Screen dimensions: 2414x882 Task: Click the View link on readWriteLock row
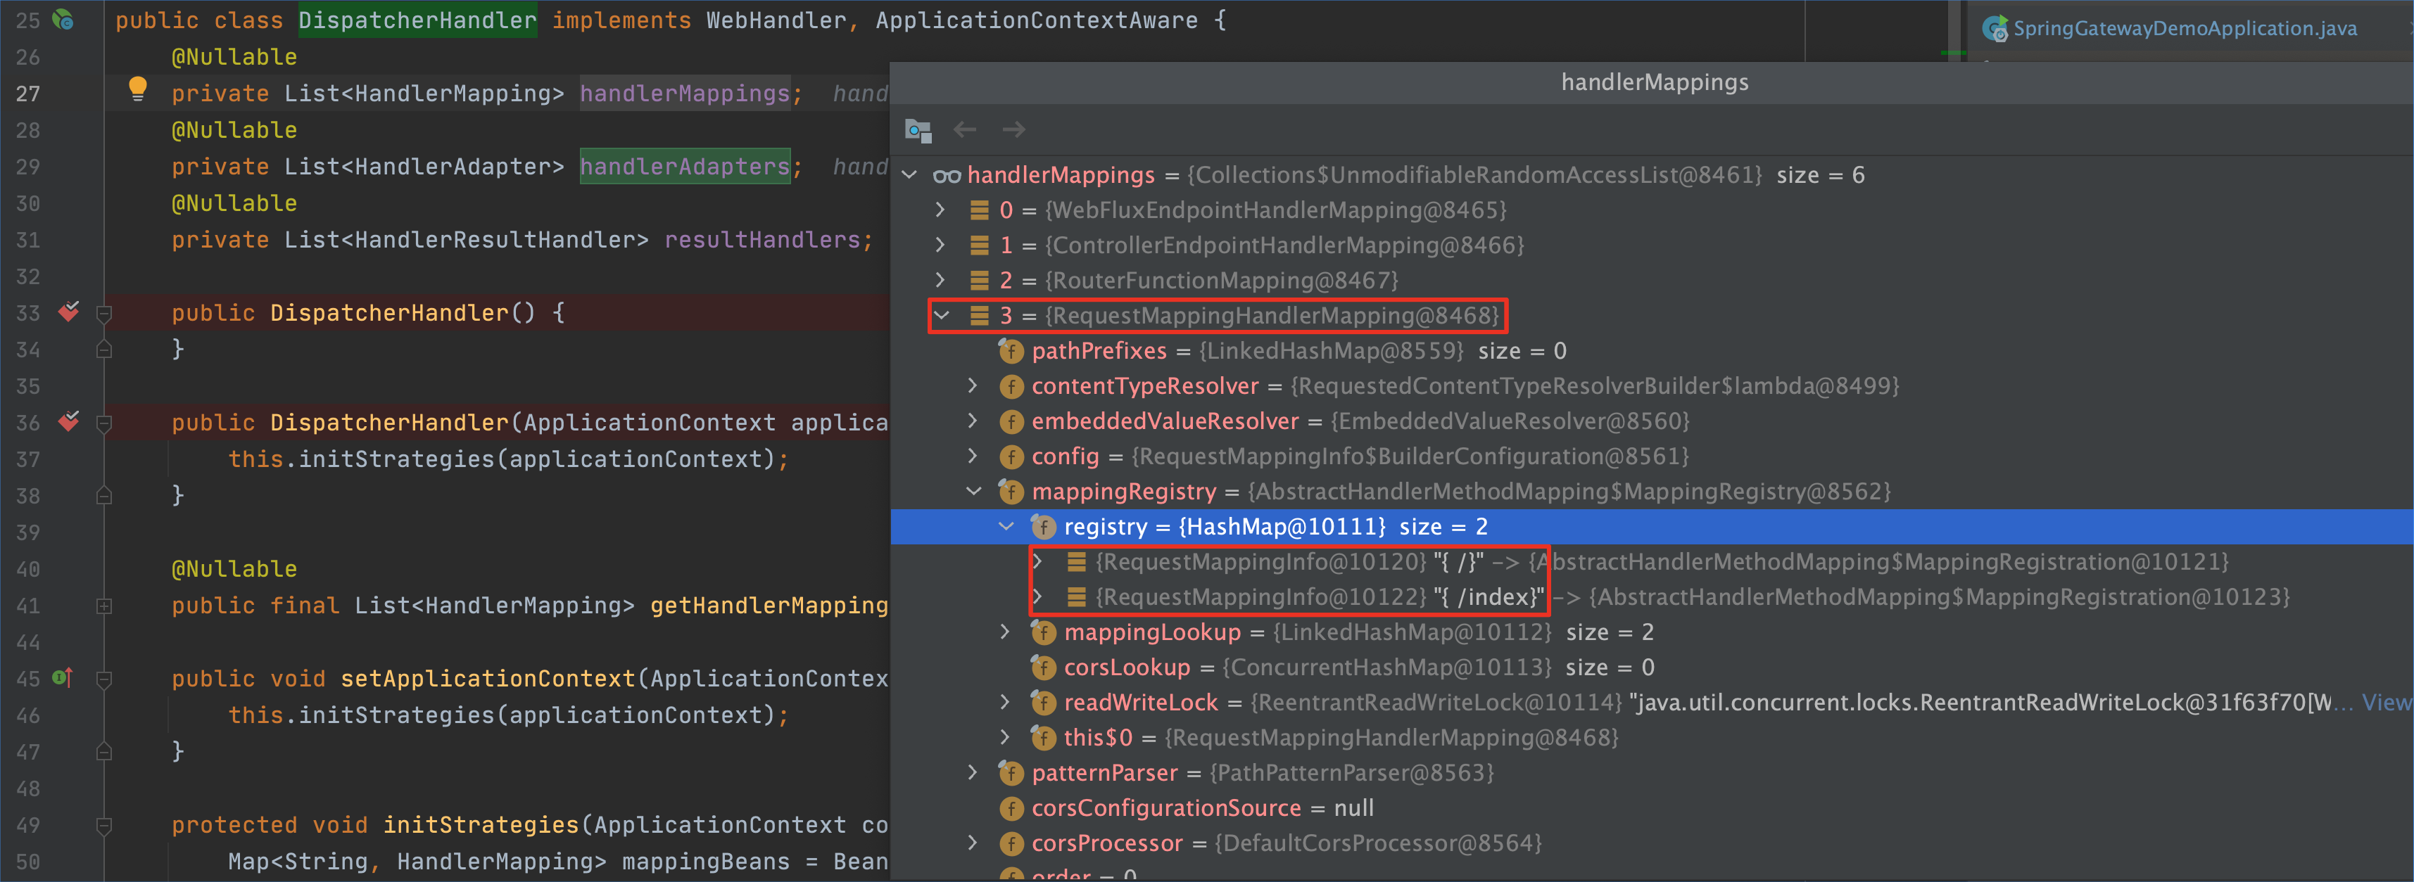click(2386, 702)
